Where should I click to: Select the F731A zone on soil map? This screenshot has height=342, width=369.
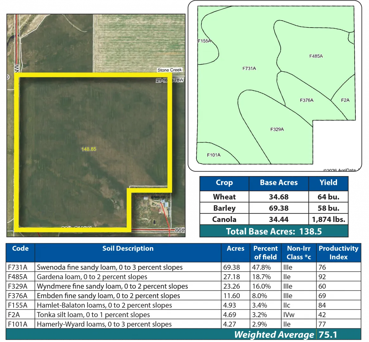point(249,68)
